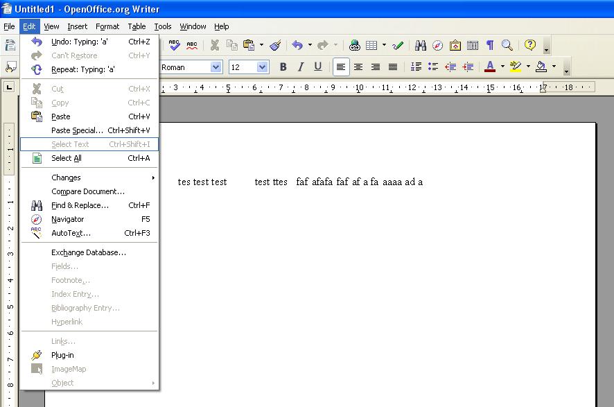Click the Zoom magnifier icon
Image resolution: width=614 pixels, height=407 pixels.
click(x=507, y=46)
